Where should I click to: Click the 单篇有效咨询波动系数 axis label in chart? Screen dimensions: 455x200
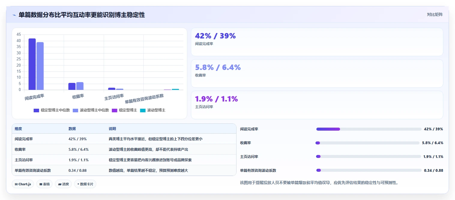[x=144, y=99]
